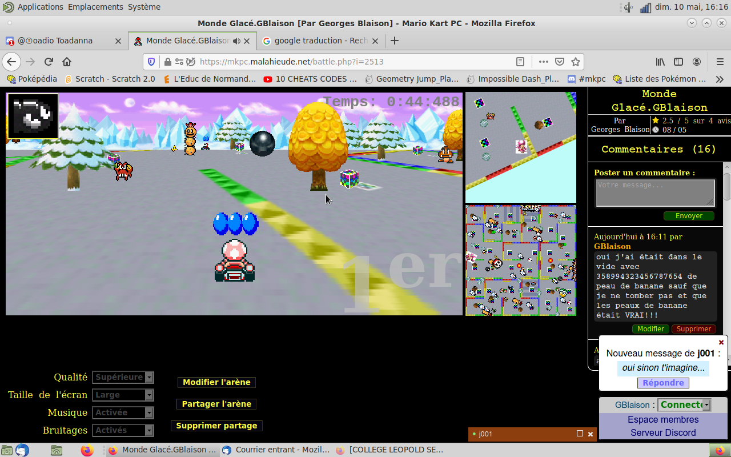Image resolution: width=731 pixels, height=457 pixels.
Task: Toggle reader view in the address bar
Action: (x=520, y=62)
